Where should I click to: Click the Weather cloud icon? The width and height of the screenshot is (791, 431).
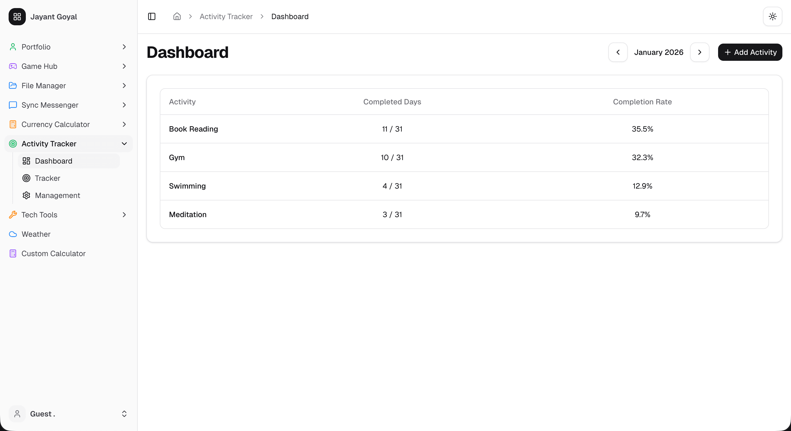[x=13, y=234]
